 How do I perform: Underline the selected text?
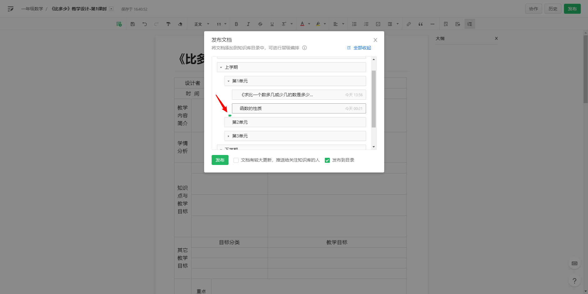click(272, 24)
